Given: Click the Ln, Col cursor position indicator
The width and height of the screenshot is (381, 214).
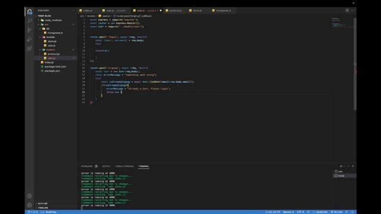Looking at the screenshot, I should (273, 212).
